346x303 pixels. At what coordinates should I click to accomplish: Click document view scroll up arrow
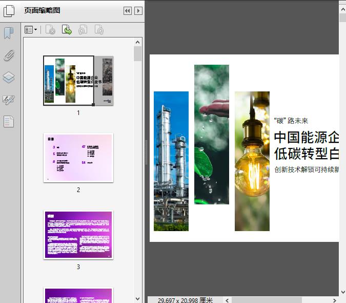(343, 10)
